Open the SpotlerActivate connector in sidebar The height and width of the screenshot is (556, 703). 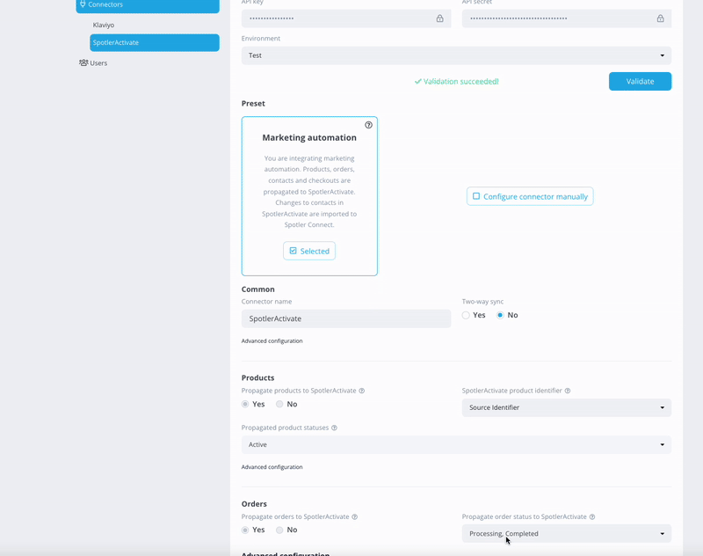click(155, 42)
